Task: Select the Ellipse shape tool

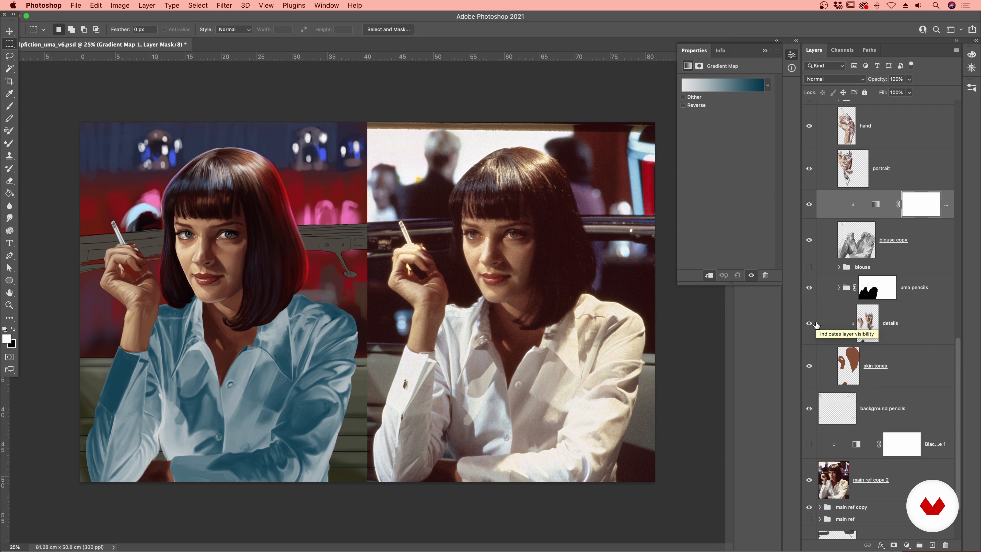Action: tap(9, 280)
